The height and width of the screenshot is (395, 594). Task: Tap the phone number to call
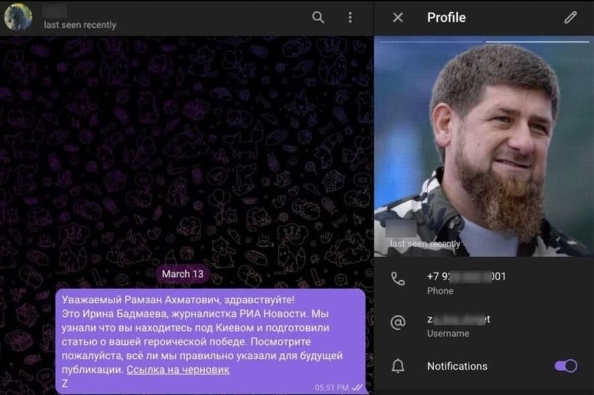(466, 276)
